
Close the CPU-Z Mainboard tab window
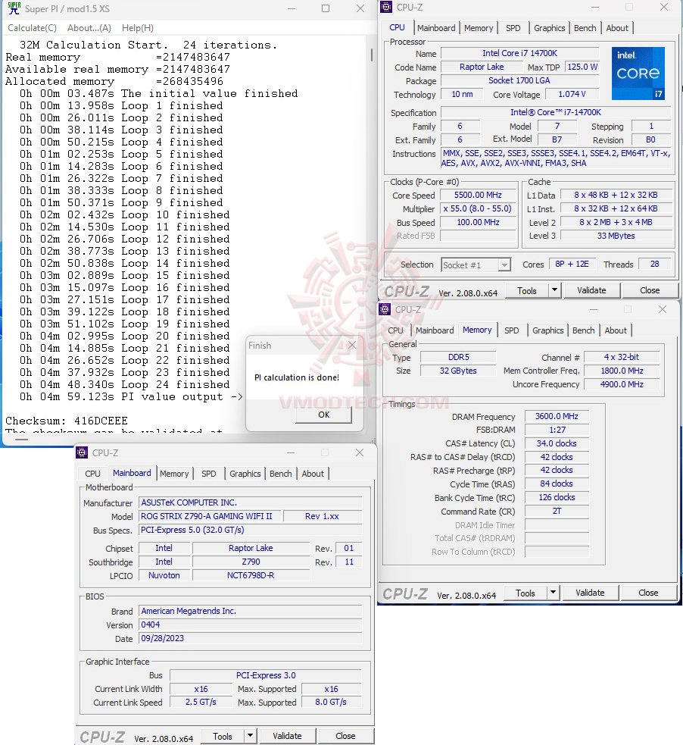[x=360, y=452]
